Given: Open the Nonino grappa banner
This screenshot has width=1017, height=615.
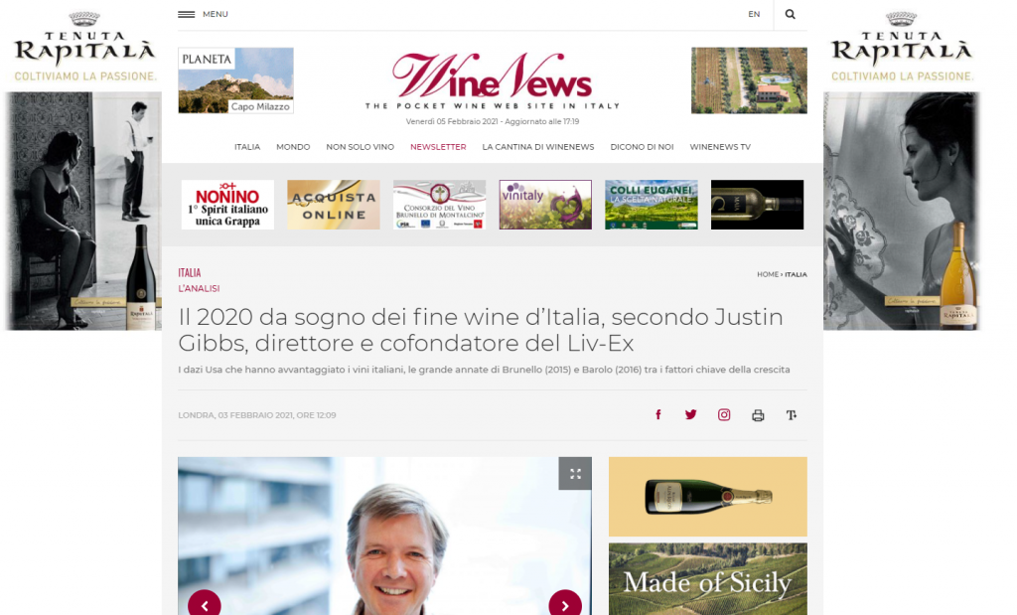Looking at the screenshot, I should [227, 205].
